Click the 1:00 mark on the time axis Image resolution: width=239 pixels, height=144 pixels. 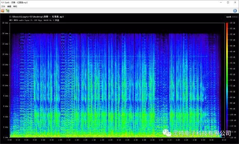[60, 140]
